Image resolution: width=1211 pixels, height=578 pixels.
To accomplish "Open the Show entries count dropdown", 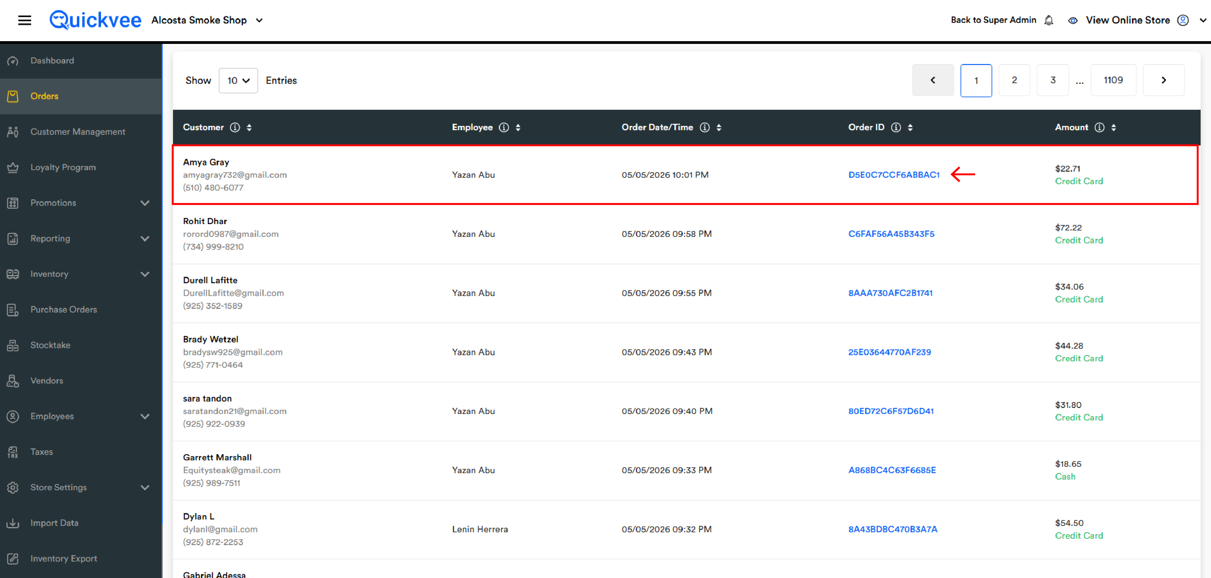I will (x=238, y=80).
